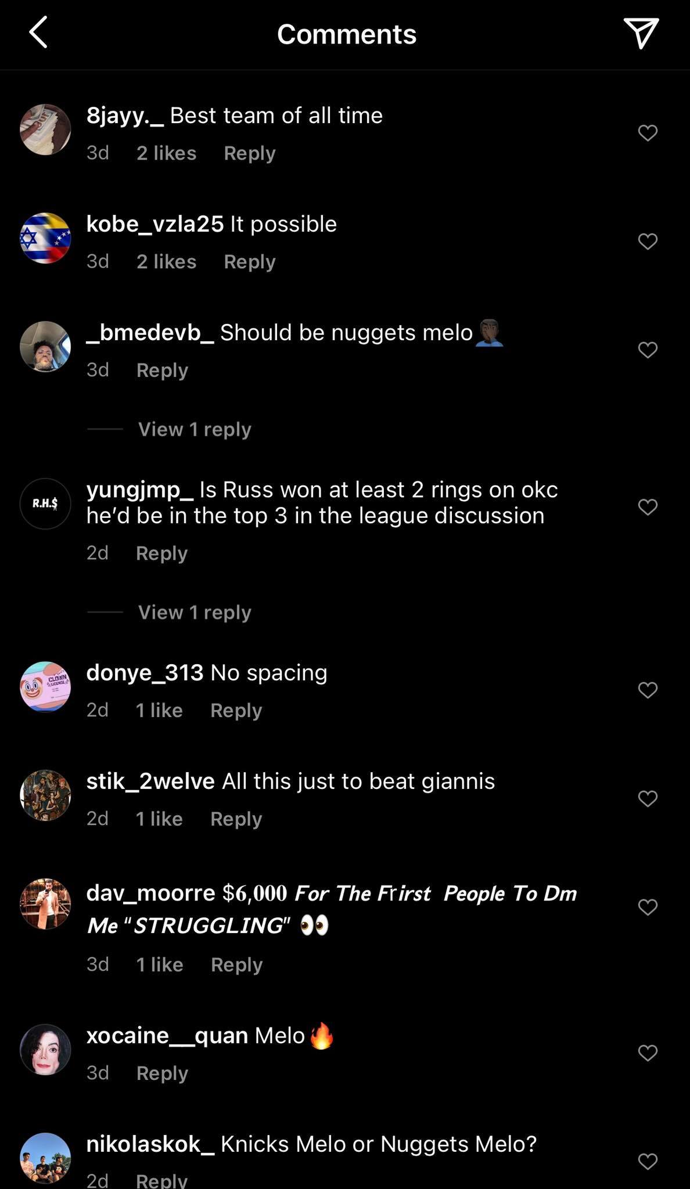Tap heart on donye_313's No spacing comment

(x=648, y=690)
